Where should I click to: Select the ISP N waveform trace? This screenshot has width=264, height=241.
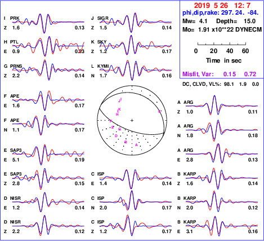(x=136, y=202)
